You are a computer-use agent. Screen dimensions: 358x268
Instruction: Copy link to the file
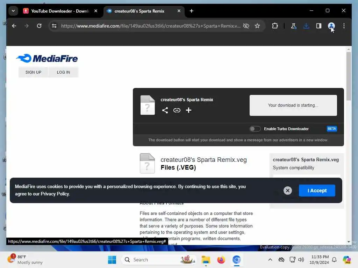pos(177,110)
